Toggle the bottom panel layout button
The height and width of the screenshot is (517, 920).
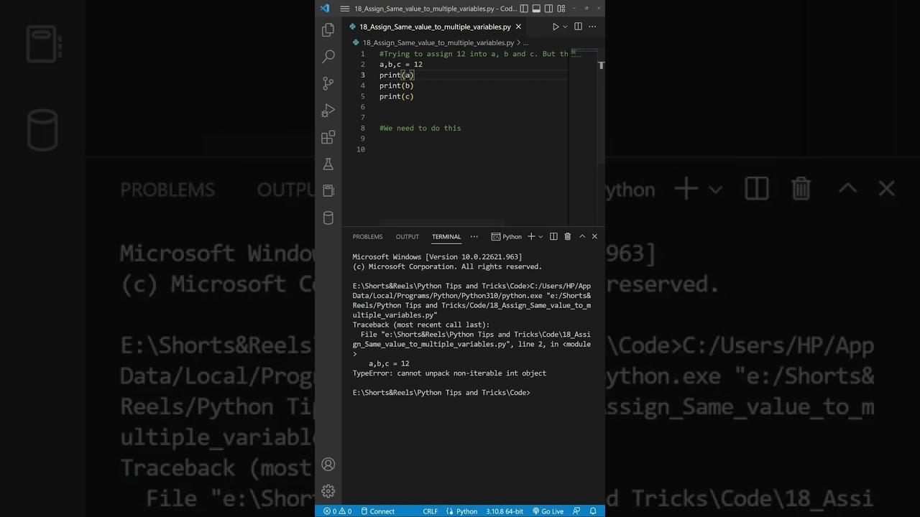536,9
